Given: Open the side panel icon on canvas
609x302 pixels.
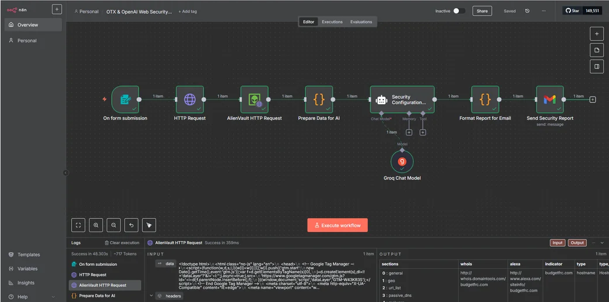Looking at the screenshot, I should pyautogui.click(x=597, y=66).
